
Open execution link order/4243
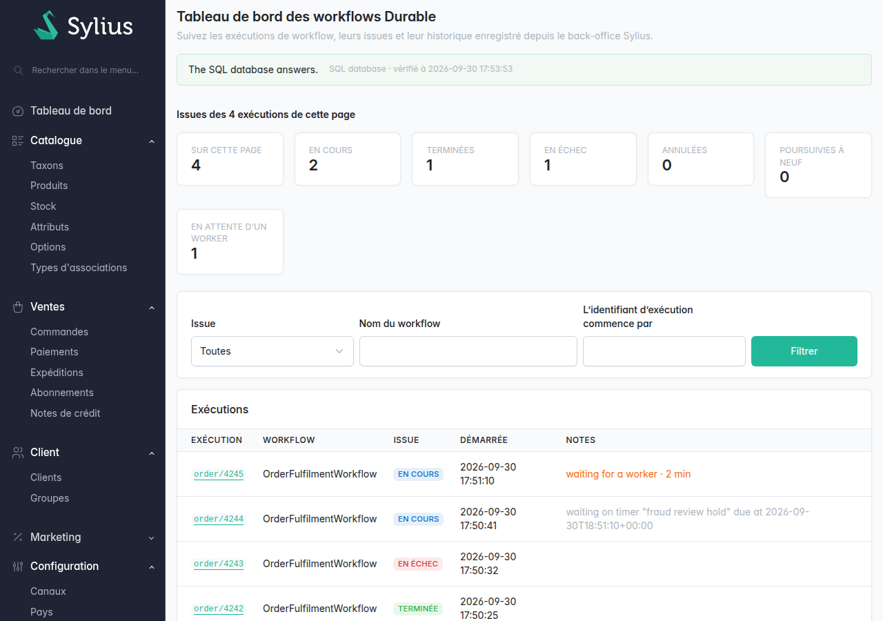click(219, 564)
